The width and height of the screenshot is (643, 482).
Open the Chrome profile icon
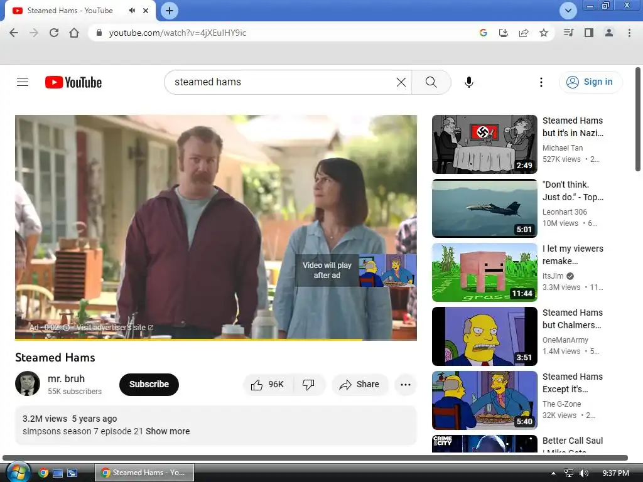point(609,33)
